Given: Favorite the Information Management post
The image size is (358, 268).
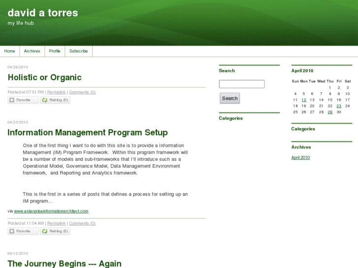Looking at the screenshot, I should coord(23,231).
